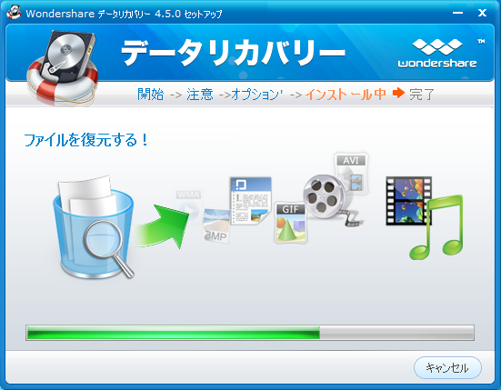Screen dimensions: 501x390
Task: Click the AVI file icon
Action: (x=351, y=173)
